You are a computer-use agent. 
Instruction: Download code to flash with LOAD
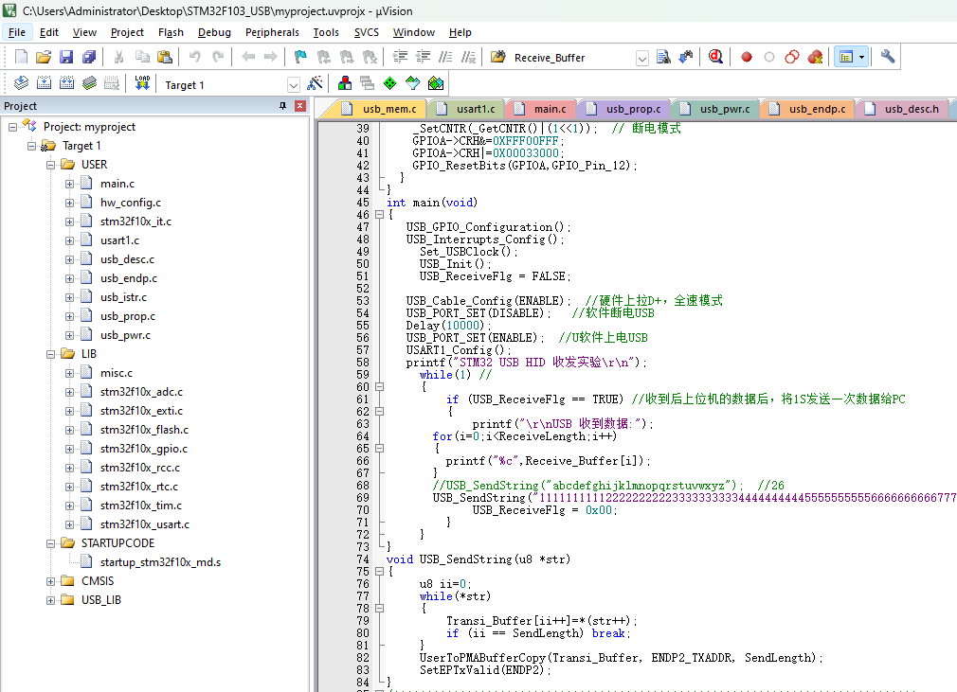click(x=142, y=83)
